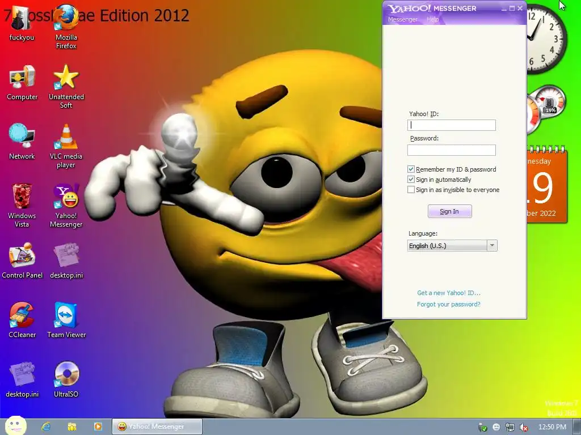The height and width of the screenshot is (435, 581).
Task: Select the VLC media player icon
Action: click(66, 146)
